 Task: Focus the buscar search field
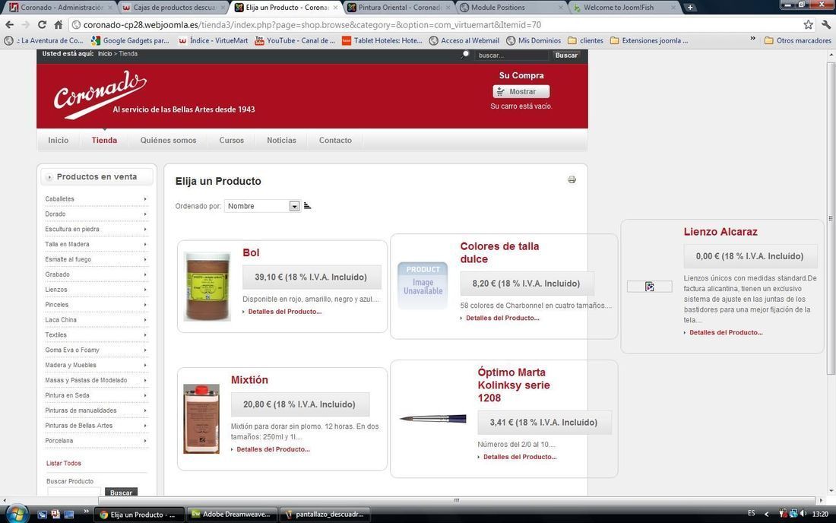pyautogui.click(x=511, y=55)
